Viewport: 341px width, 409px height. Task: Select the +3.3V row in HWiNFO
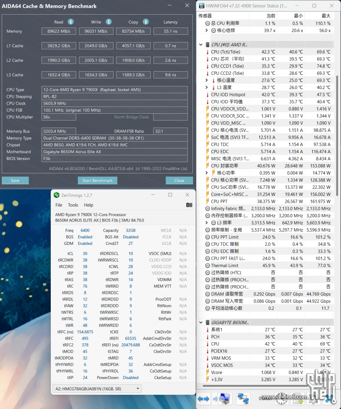pos(265,379)
